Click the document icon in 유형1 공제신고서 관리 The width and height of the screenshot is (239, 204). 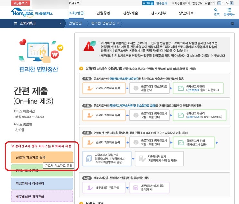pos(181,88)
